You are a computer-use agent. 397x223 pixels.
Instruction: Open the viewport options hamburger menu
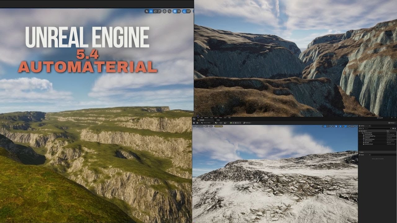[194, 126]
